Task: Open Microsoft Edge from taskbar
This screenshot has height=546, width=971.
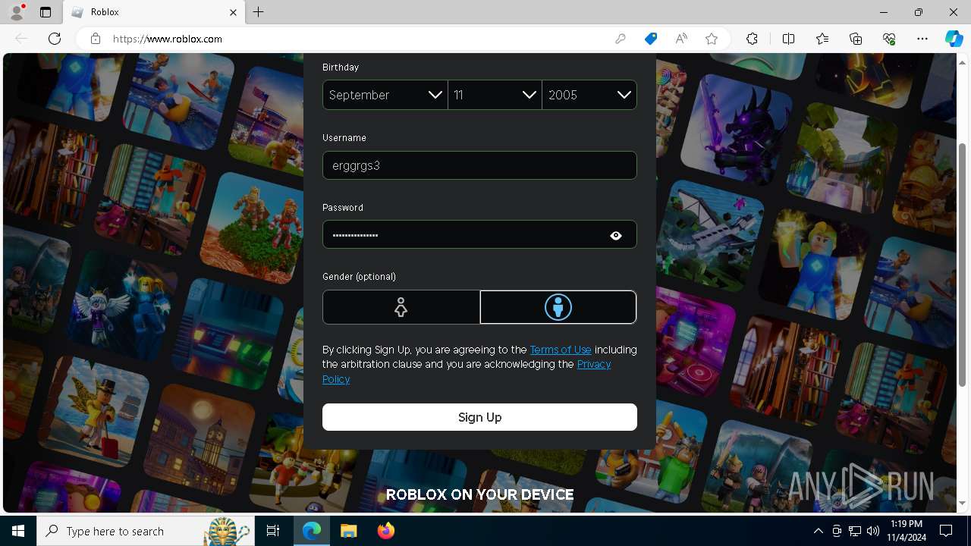Action: [x=312, y=531]
